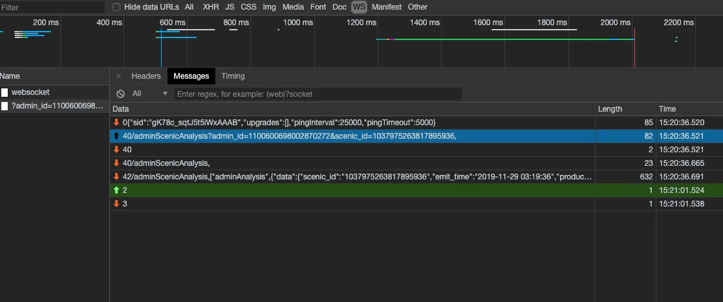Click the Time column header
Viewport: 723px width, 302px height.
tap(667, 109)
